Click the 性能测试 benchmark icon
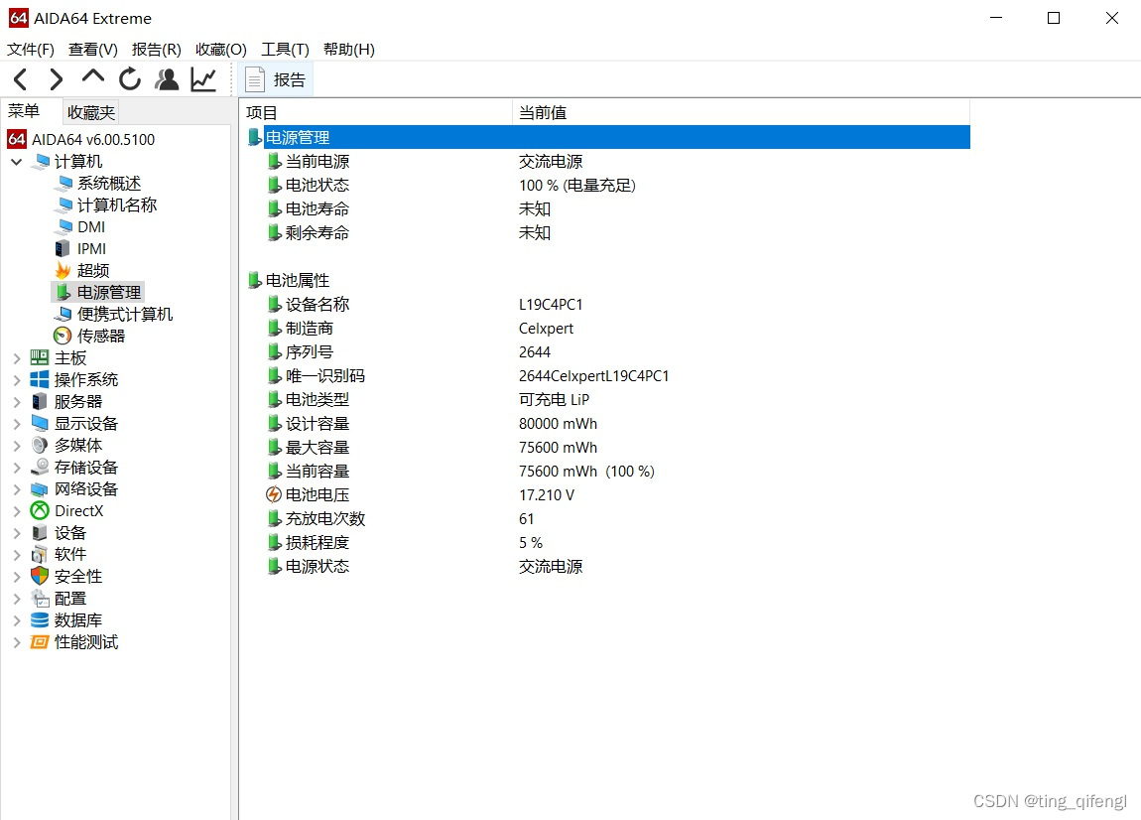1141x820 pixels. click(40, 641)
